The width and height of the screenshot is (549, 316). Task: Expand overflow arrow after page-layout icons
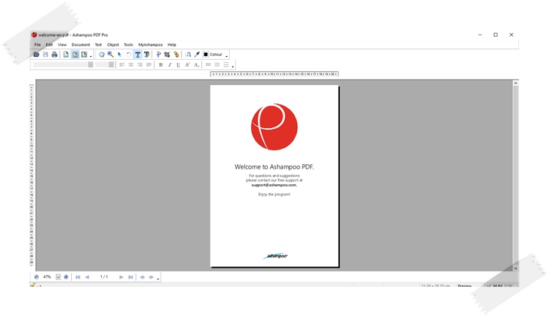(90, 56)
